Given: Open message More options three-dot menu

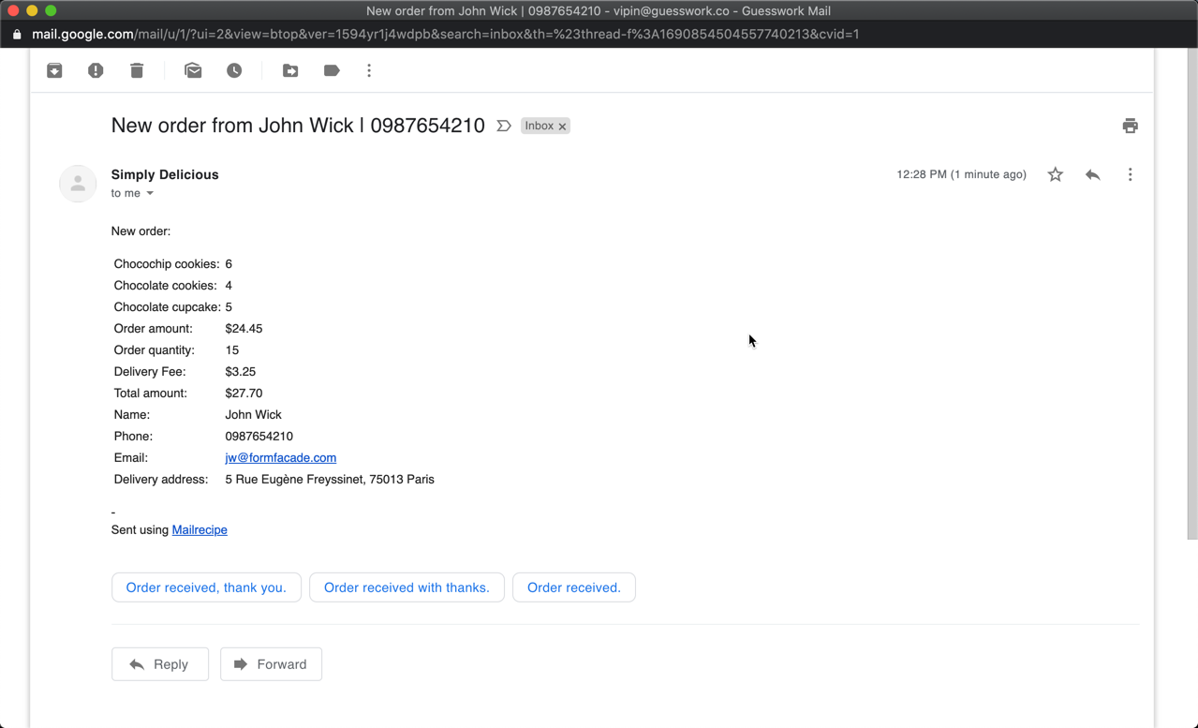Looking at the screenshot, I should [1130, 174].
